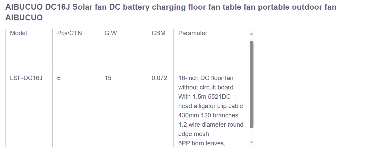Click the '1.2 wire diameter round' text
This screenshot has height=154, width=369.
[211, 125]
